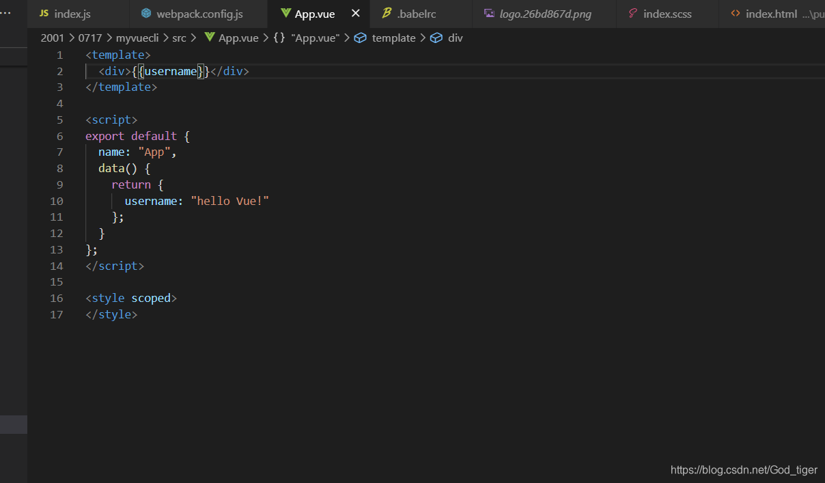Click the cube icon before div breadcrumb
This screenshot has height=483, width=825.
tap(436, 38)
